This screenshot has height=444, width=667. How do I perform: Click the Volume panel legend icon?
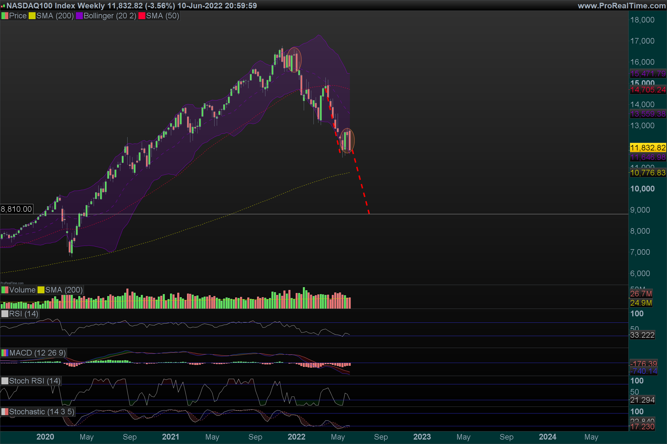pos(5,290)
